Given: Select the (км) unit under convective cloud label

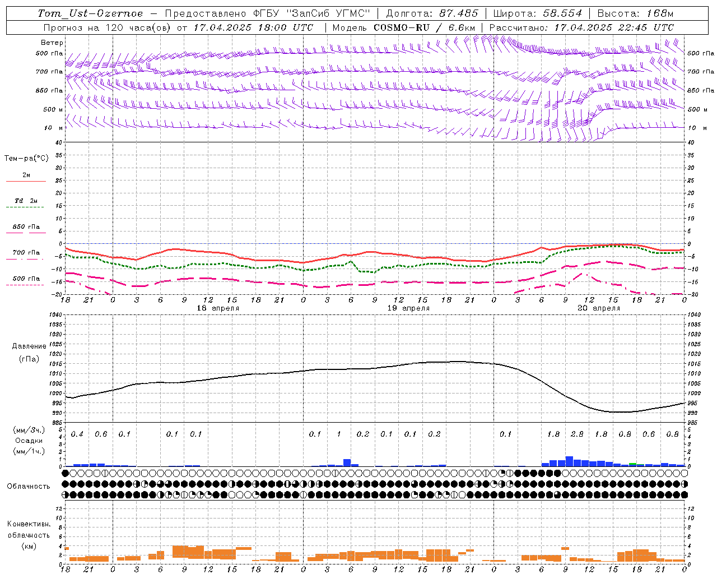Looking at the screenshot, I should pos(29,546).
